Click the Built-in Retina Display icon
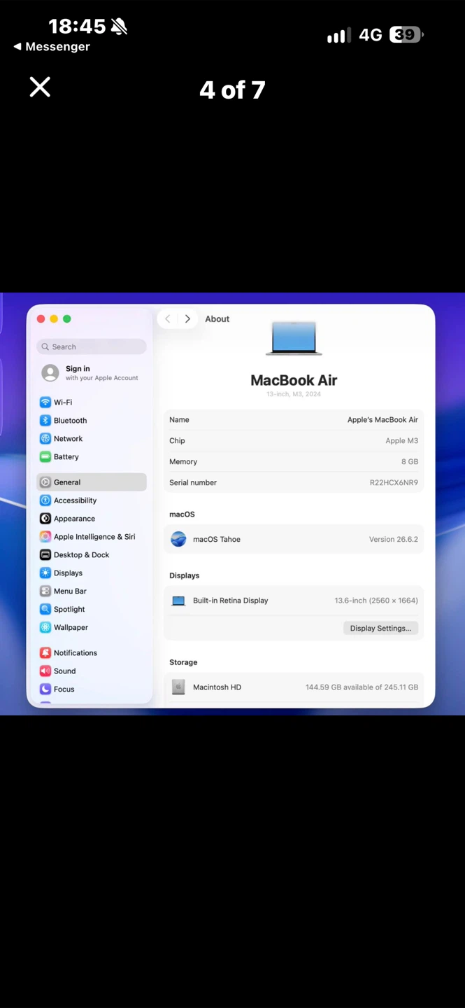The height and width of the screenshot is (1008, 465). tap(179, 601)
